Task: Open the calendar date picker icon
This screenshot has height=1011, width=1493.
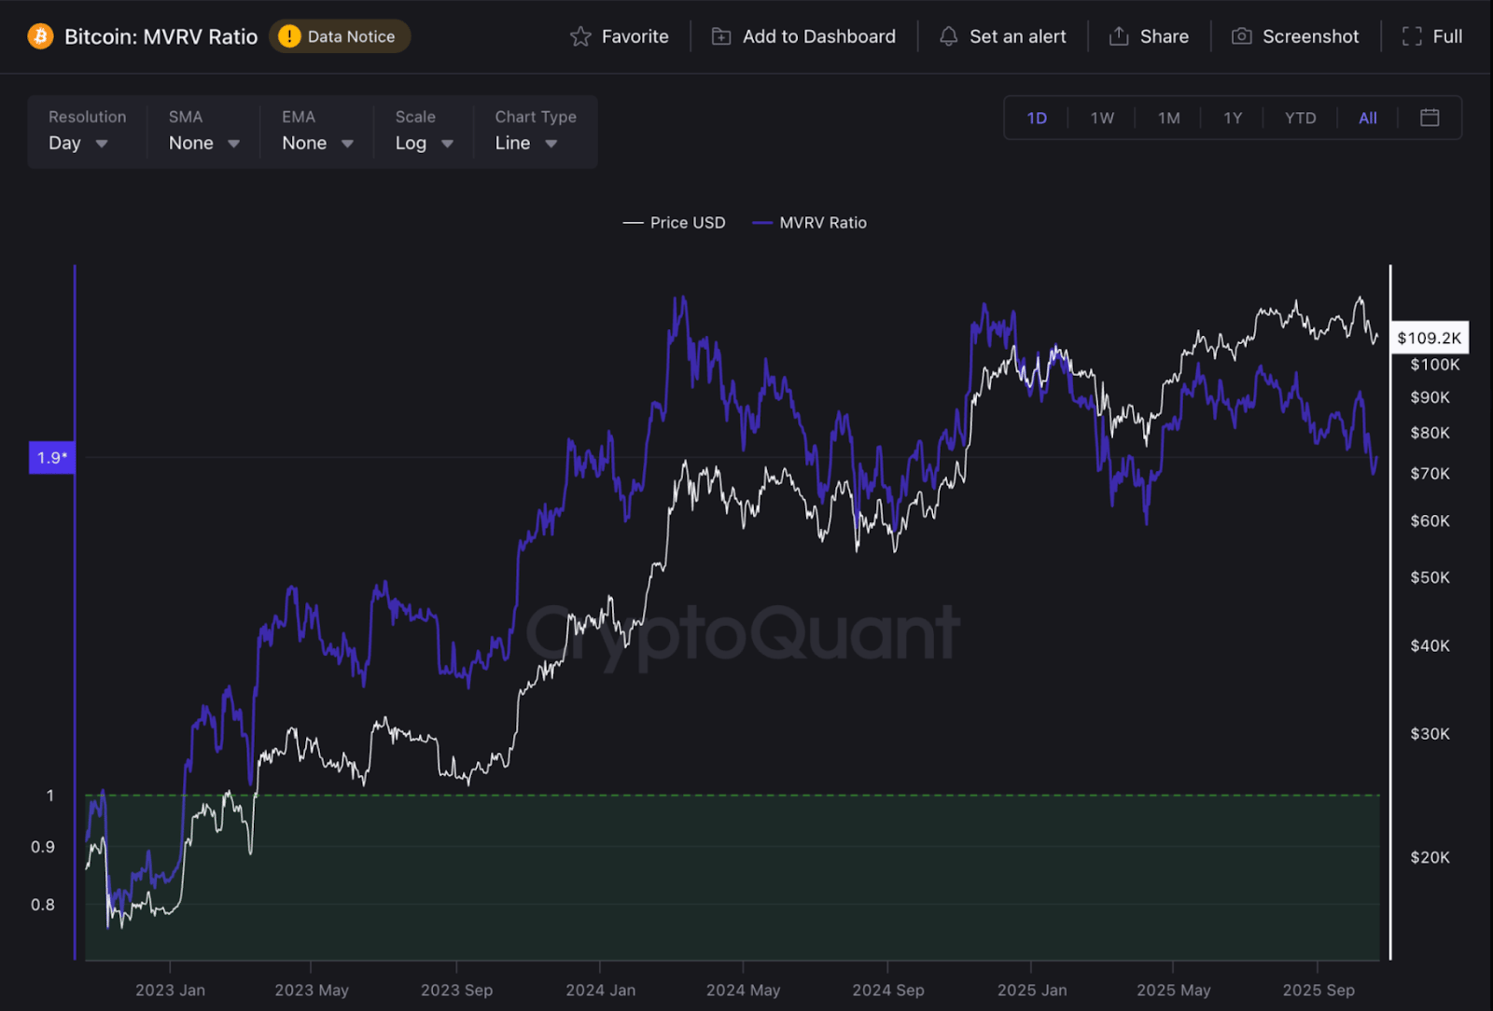Action: click(x=1430, y=118)
